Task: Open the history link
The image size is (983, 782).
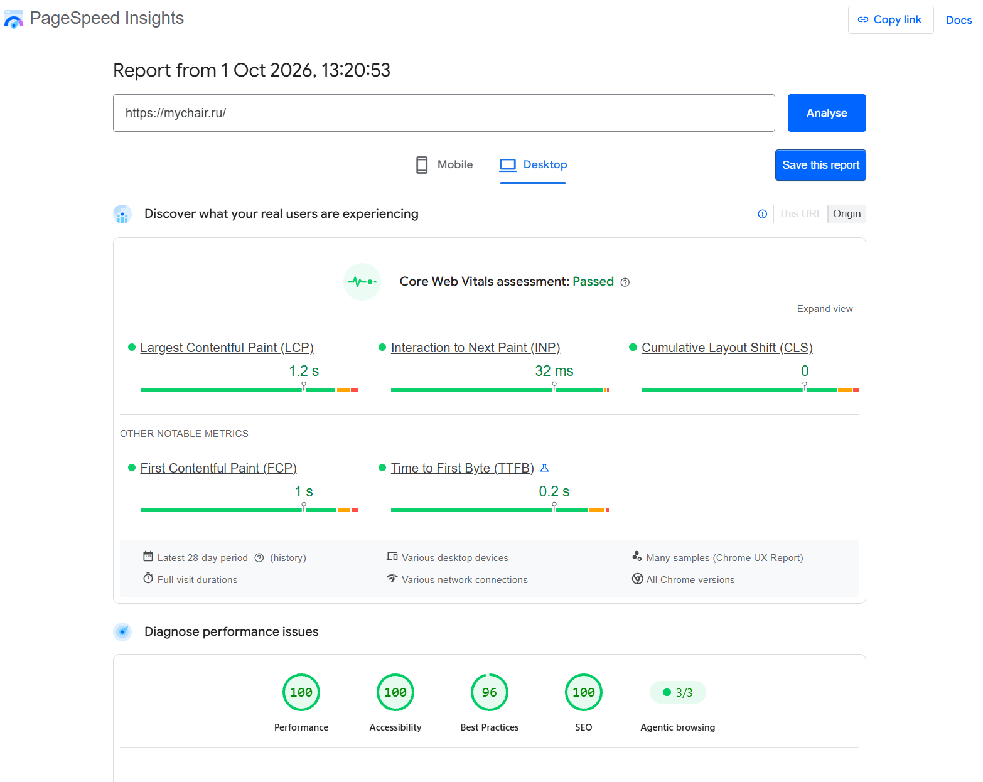Action: (x=288, y=558)
